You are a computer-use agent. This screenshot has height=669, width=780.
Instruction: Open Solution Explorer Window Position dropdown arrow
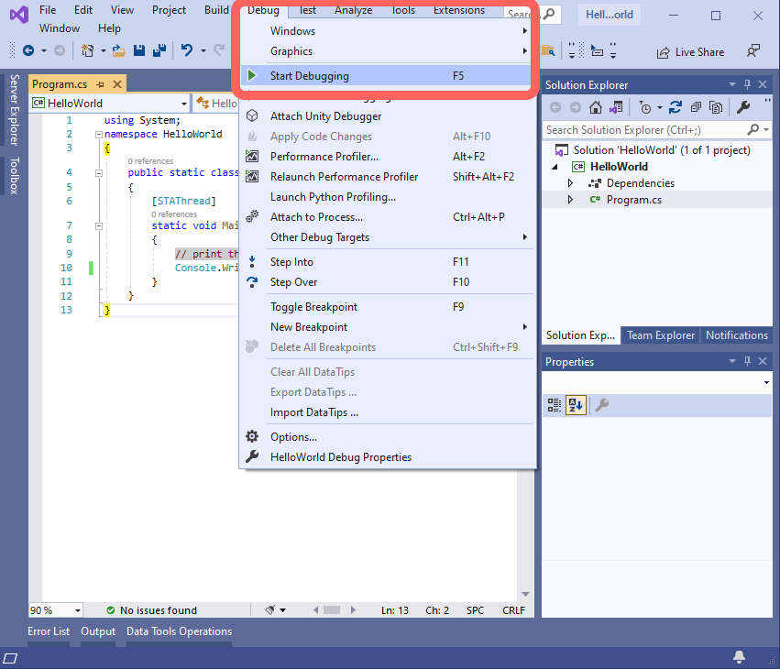[731, 84]
